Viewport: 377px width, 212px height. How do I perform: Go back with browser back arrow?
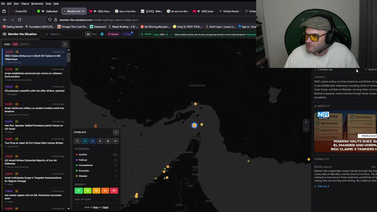5,20
